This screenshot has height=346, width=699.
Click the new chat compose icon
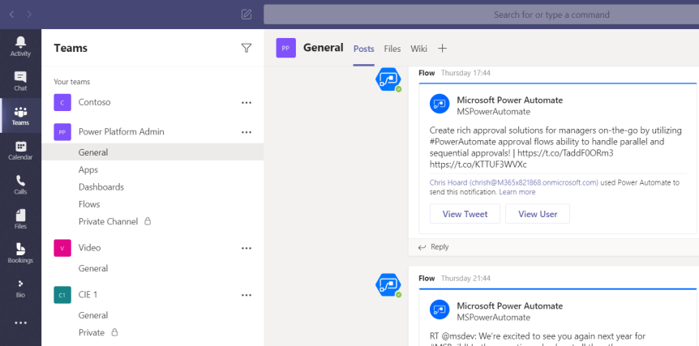pyautogui.click(x=247, y=15)
